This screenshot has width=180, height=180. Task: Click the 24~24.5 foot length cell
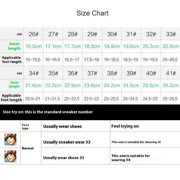(x=130, y=99)
